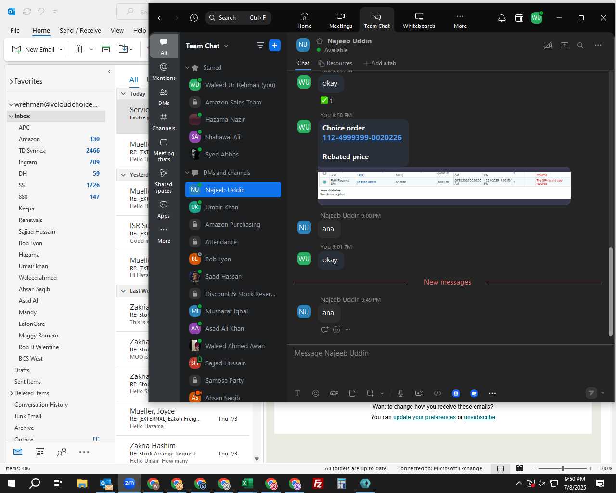Expand the screenshot options dropdown arrow

(382, 393)
